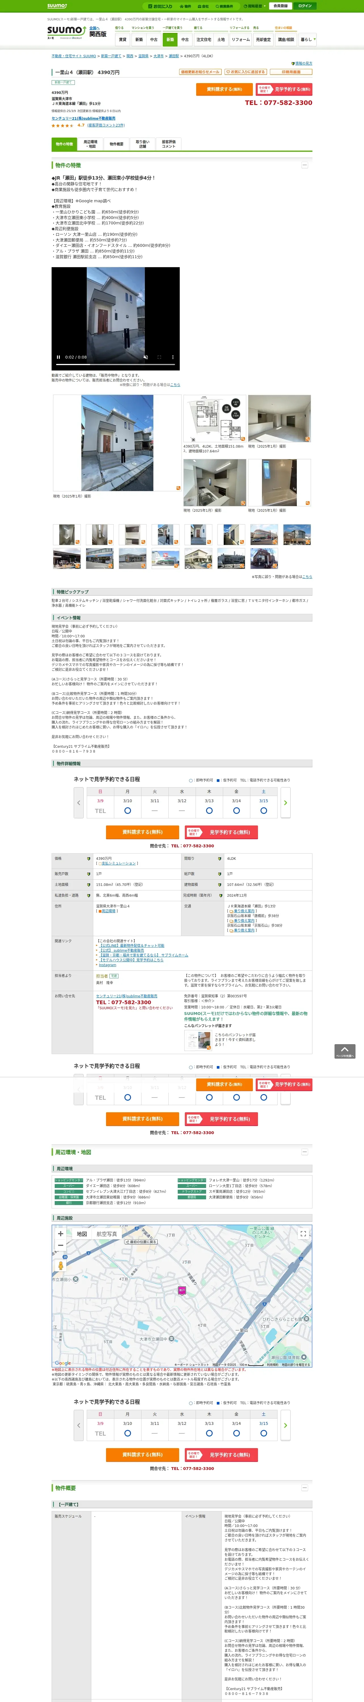This screenshot has height=1702, width=364.
Task: Click the help icon beside 価格
Action: [x=88, y=859]
